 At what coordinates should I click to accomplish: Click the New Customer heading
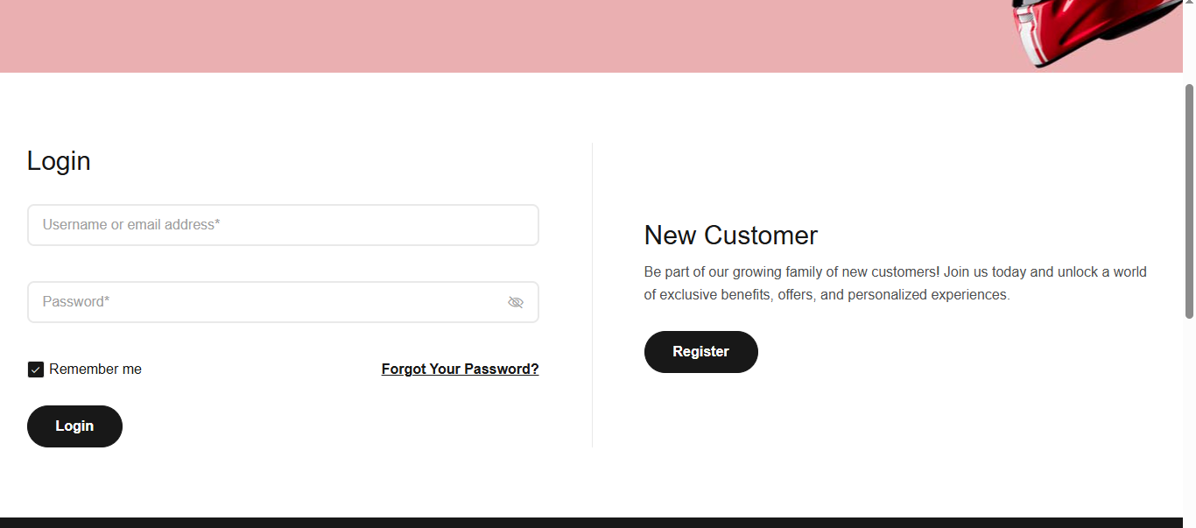coord(730,236)
